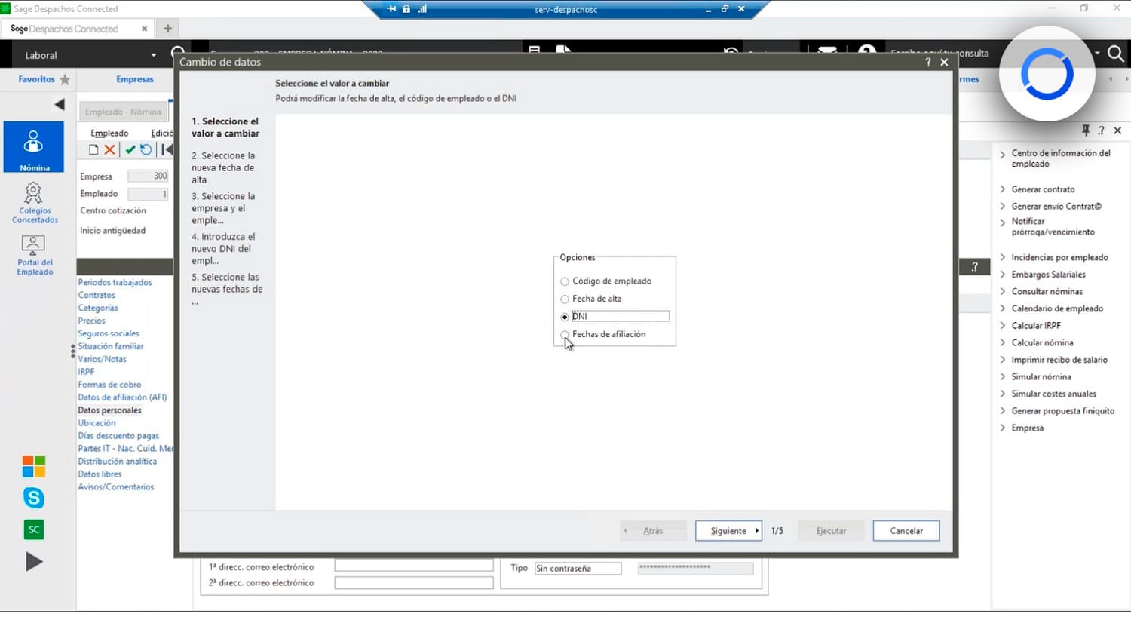Click the search magnifier at top right
The height and width of the screenshot is (626, 1131).
click(1116, 54)
